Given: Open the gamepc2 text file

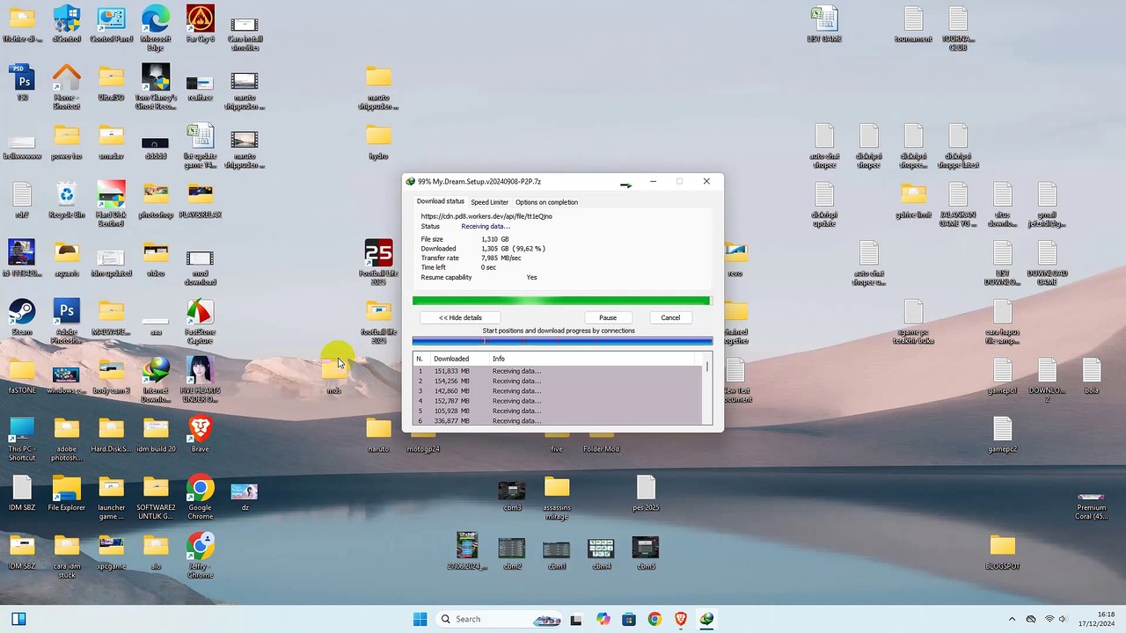Looking at the screenshot, I should 1002,433.
